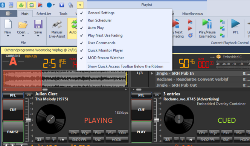Click the Auto mode ribbon button

(x=72, y=28)
